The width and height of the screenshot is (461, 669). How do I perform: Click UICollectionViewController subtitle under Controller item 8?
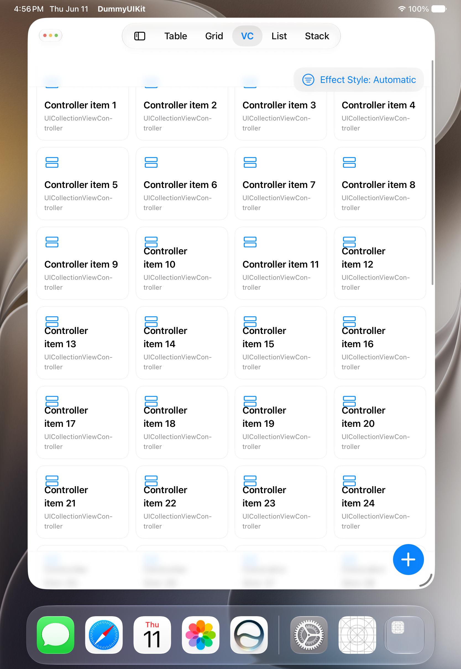[376, 203]
